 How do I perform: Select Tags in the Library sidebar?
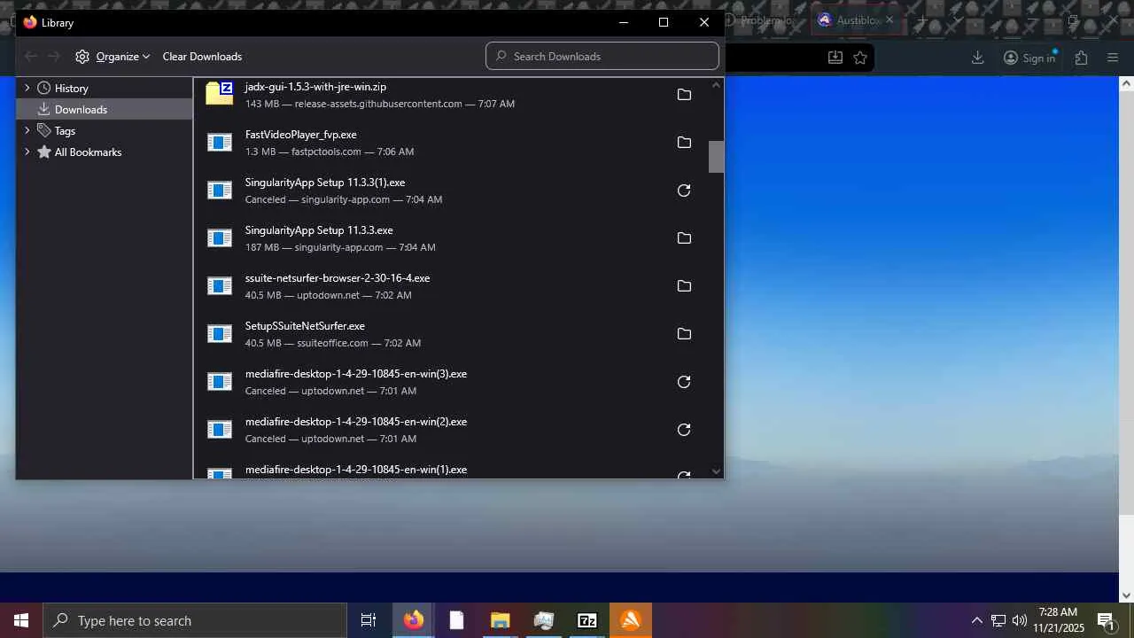point(65,130)
